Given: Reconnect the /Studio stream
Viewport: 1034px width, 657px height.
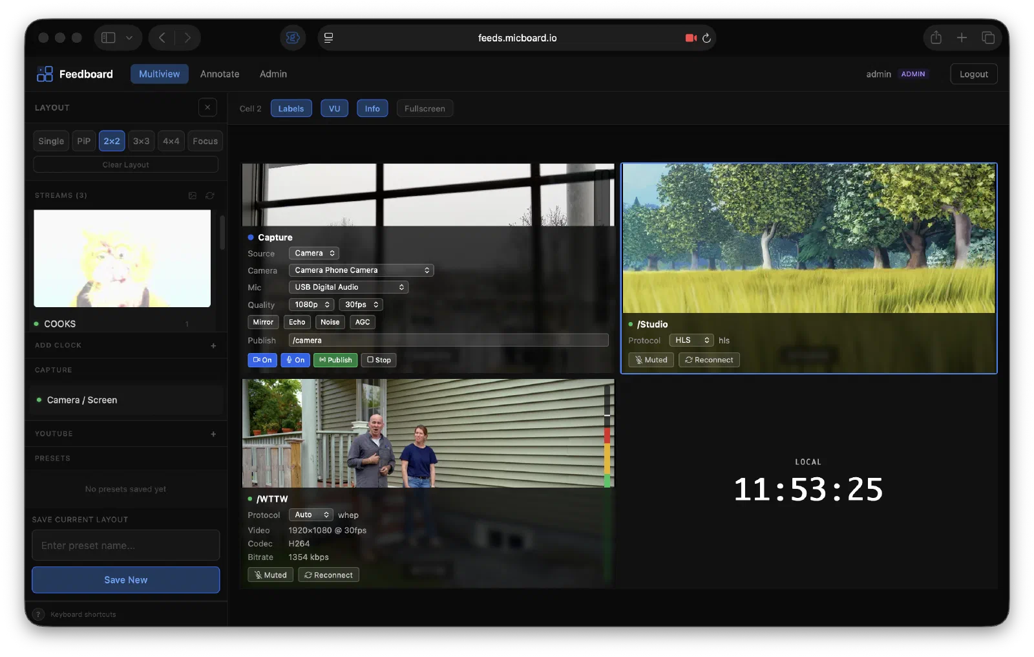Looking at the screenshot, I should click(x=709, y=360).
